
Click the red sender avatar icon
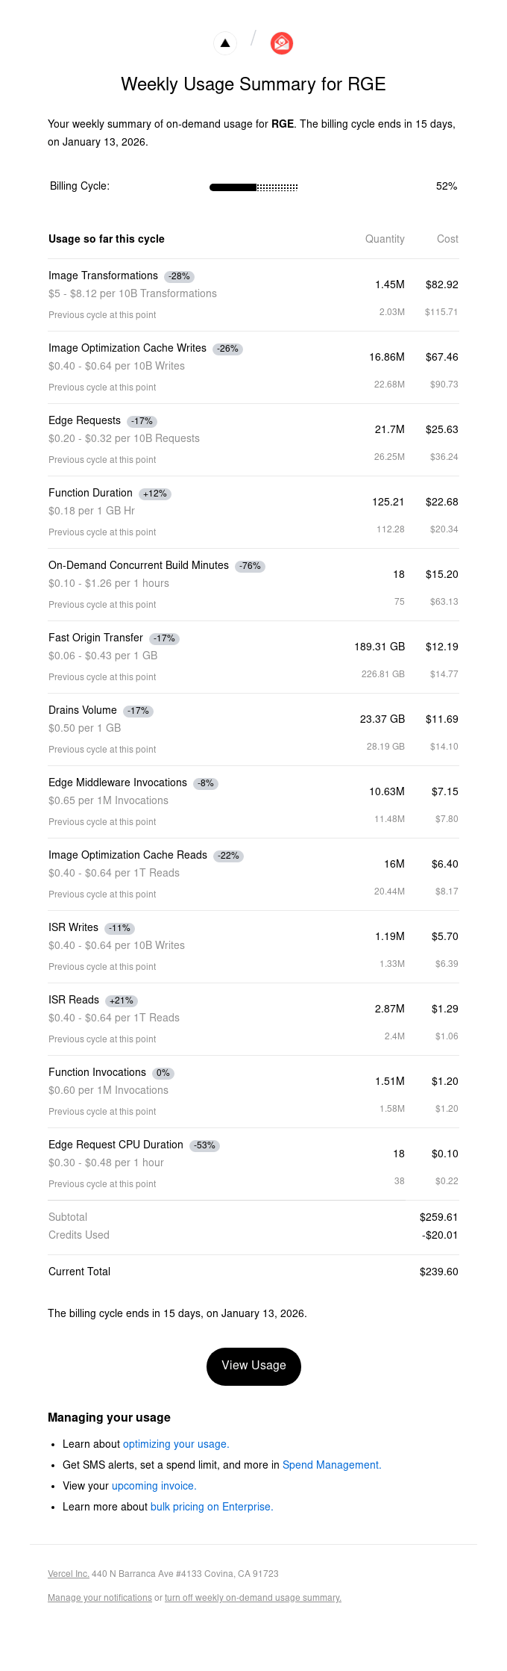281,43
